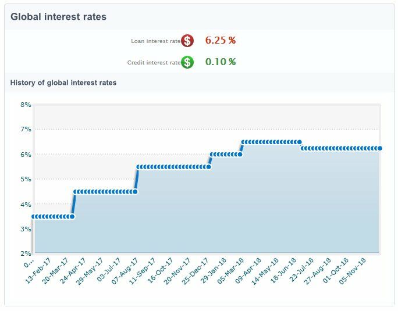Click the red loan interest rate dollar icon
Screen dimensions: 398x311
pyautogui.click(x=187, y=41)
